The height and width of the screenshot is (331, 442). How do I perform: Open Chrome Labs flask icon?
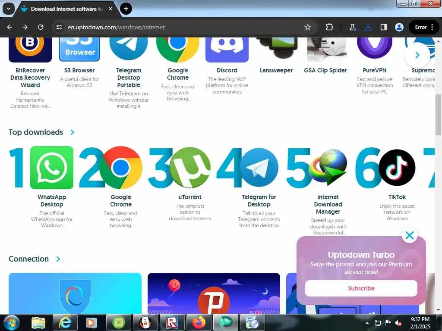[x=352, y=27]
